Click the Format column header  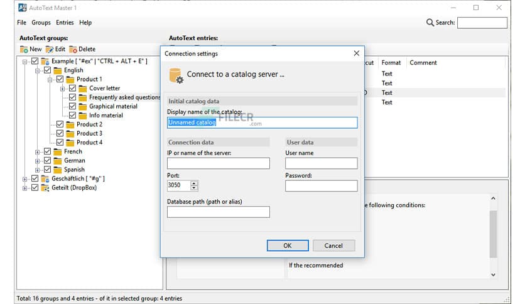(391, 63)
